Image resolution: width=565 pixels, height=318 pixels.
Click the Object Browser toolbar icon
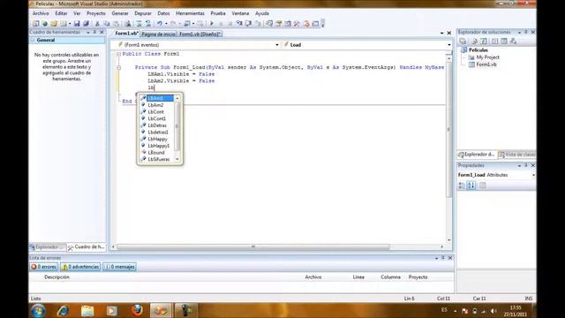(288, 24)
